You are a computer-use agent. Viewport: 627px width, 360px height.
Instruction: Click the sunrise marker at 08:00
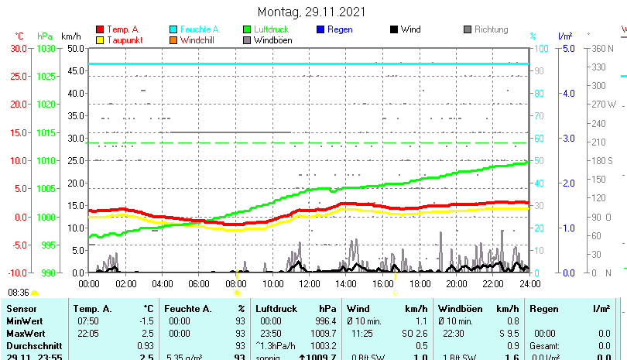click(236, 293)
